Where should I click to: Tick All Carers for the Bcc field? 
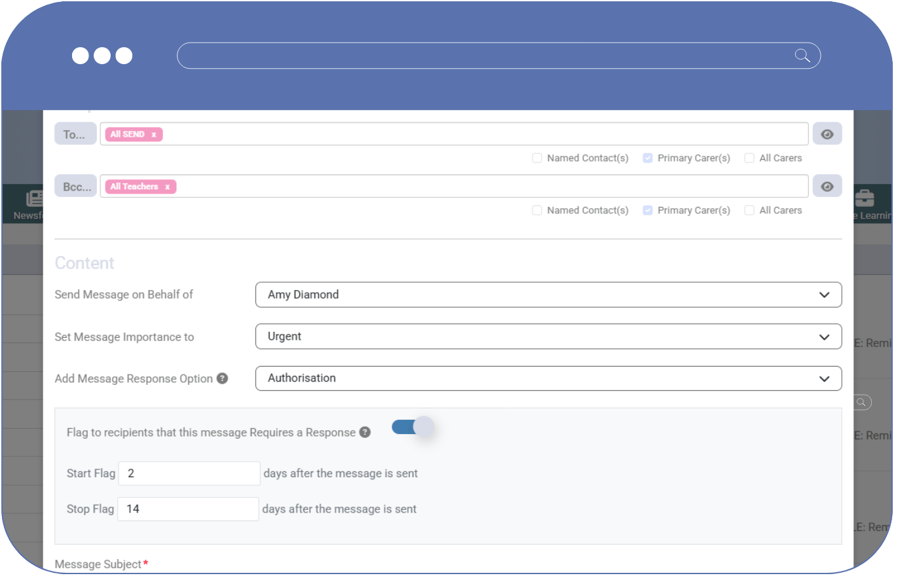pos(749,210)
